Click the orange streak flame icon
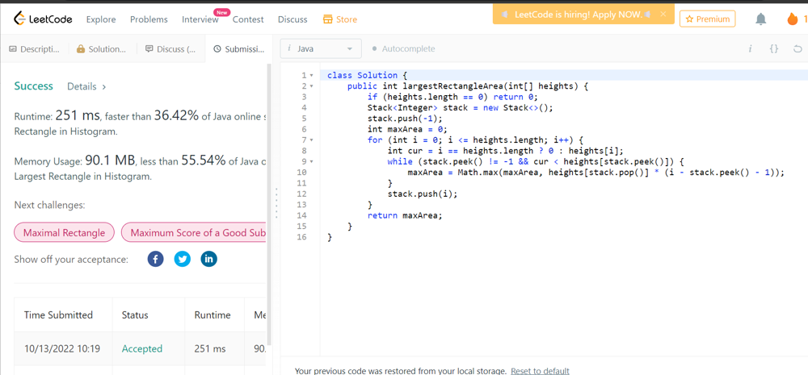This screenshot has height=375, width=808. pyautogui.click(x=792, y=19)
